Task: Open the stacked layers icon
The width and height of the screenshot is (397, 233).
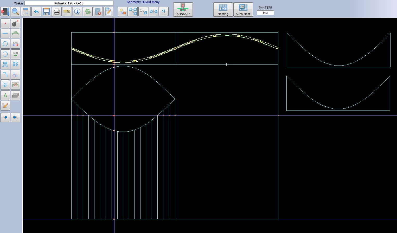Action: [x=15, y=95]
